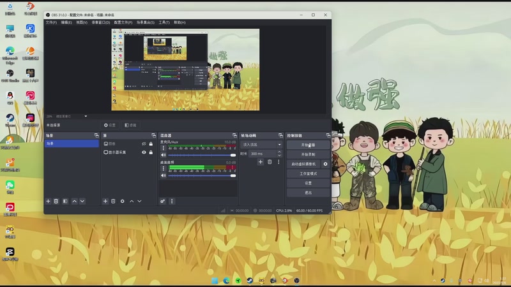Open scene filters icon in the Scenes panel
Image resolution: width=511 pixels, height=287 pixels.
click(65, 202)
